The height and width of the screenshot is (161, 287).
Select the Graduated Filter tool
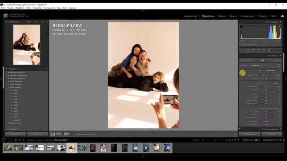tap(259, 50)
